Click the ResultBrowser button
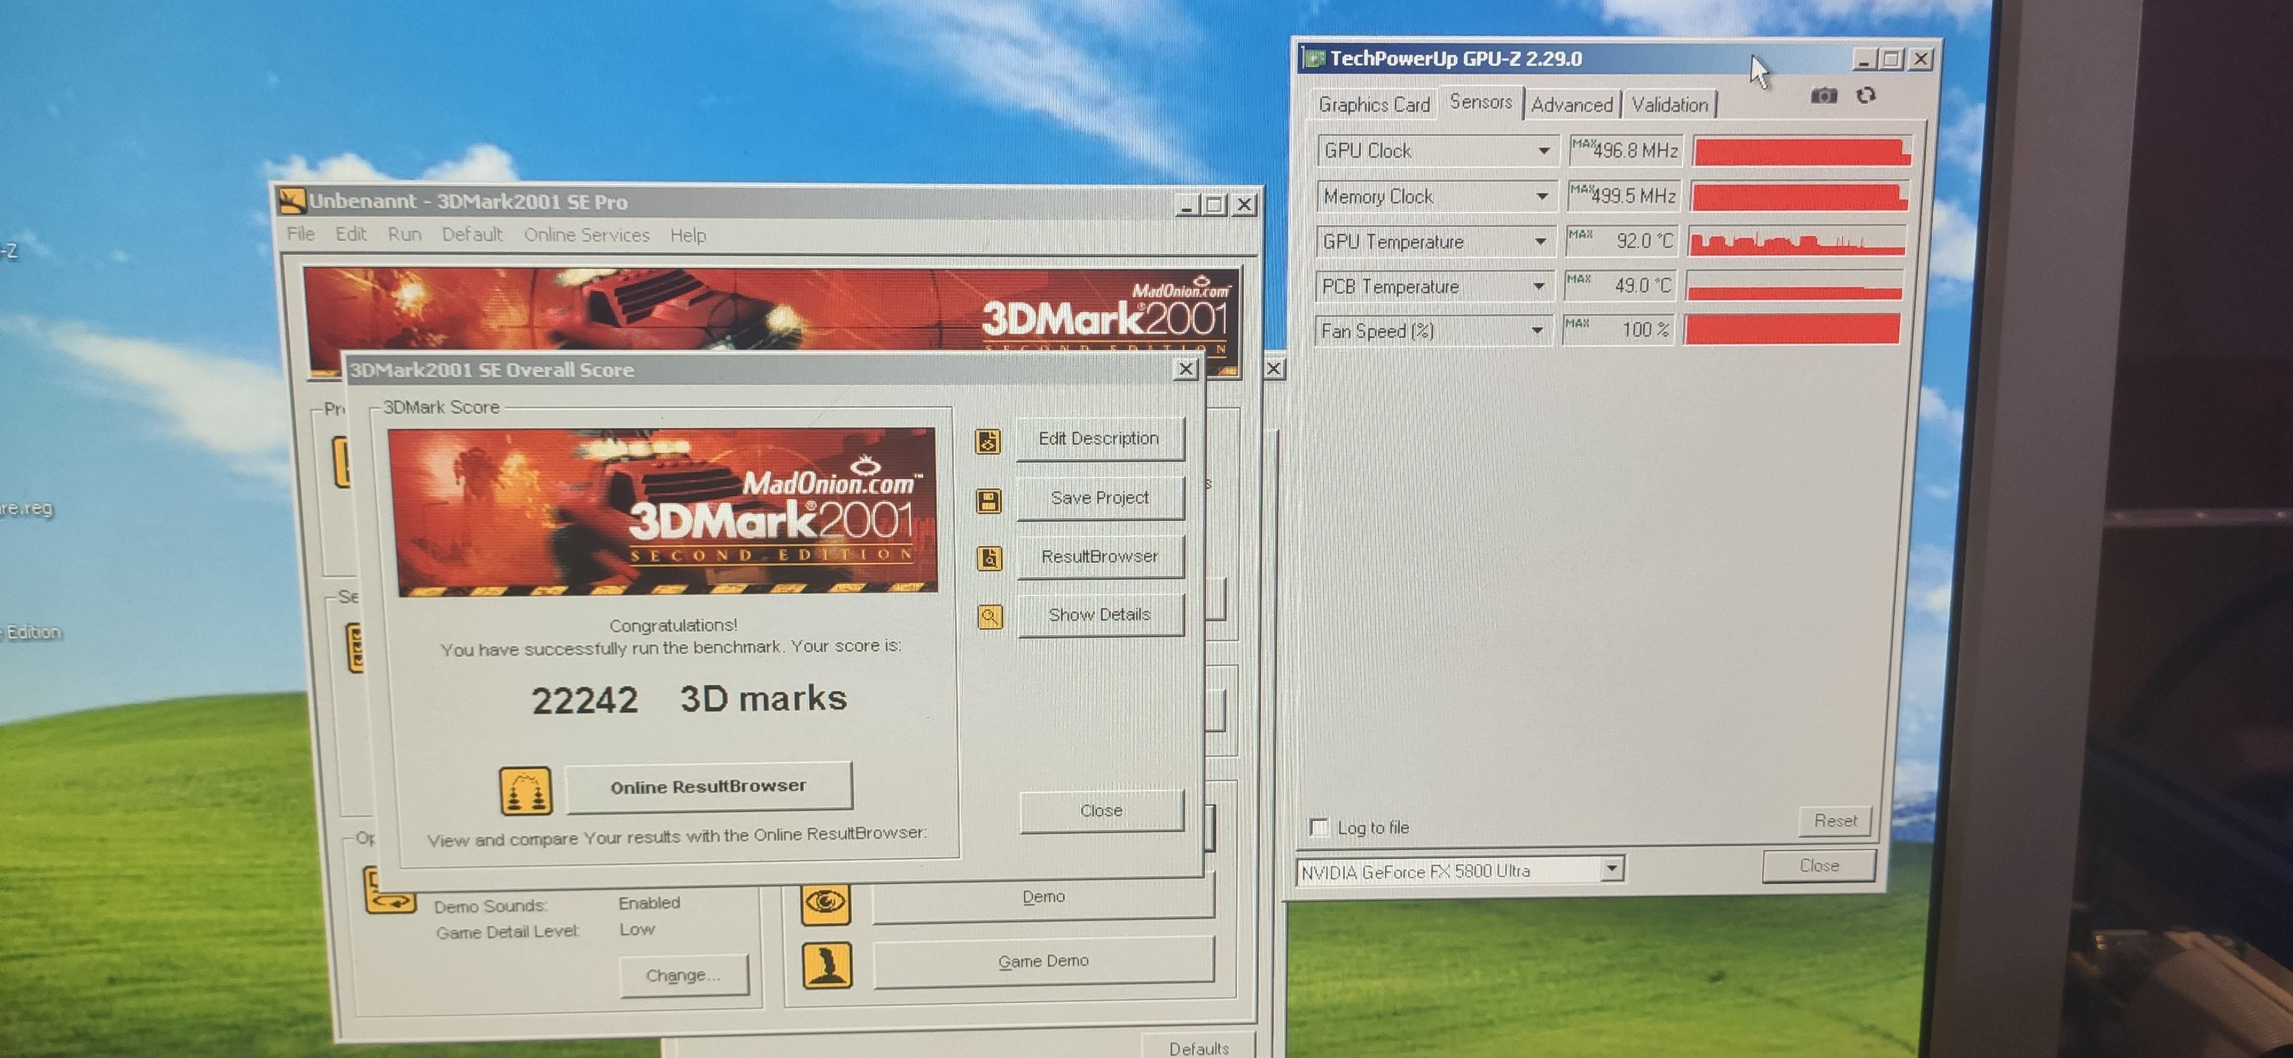This screenshot has width=2293, height=1058. pyautogui.click(x=1100, y=556)
